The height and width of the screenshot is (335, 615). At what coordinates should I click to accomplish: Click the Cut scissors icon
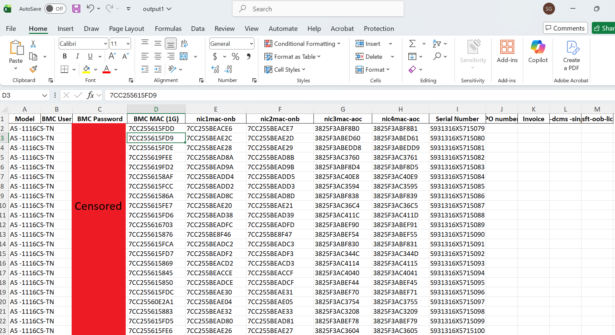(33, 44)
